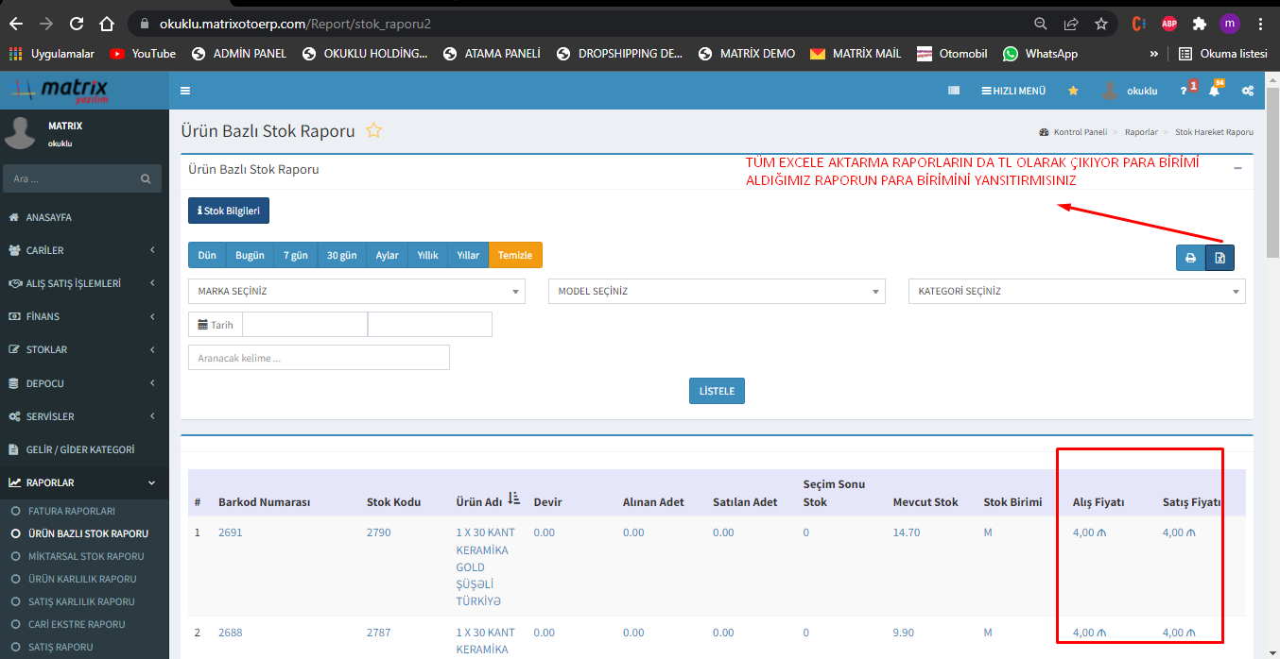Viewport: 1280px width, 659px height.
Task: Open the settings gears icon
Action: (x=1248, y=91)
